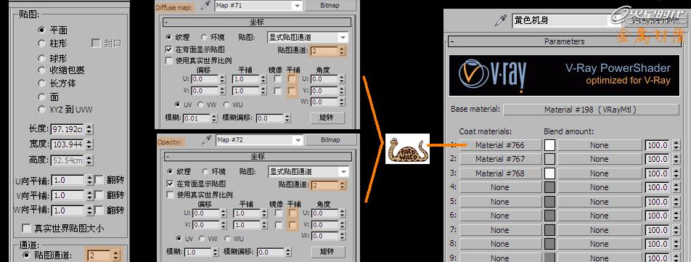
Task: Click the 长度 spinner arrows
Action: click(89, 129)
